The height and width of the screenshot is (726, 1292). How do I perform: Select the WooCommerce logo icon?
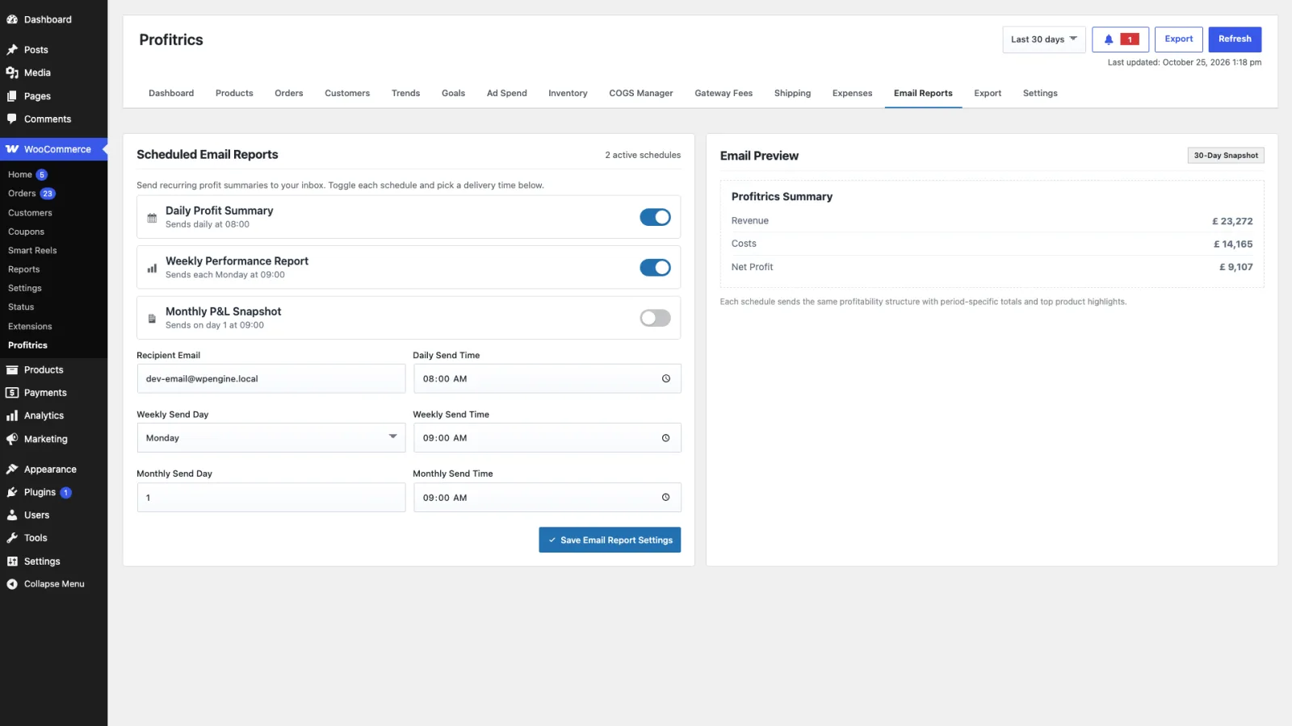[x=12, y=149]
